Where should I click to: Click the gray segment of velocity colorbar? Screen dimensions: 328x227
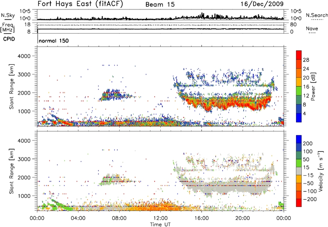point(299,171)
